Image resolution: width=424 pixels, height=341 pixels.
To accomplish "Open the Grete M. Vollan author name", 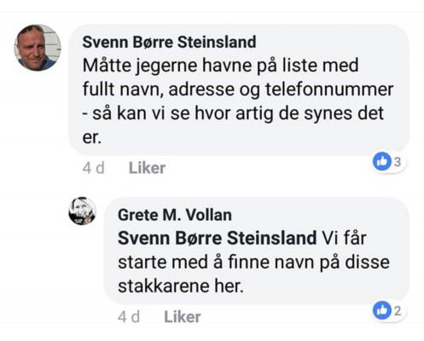I will [175, 215].
